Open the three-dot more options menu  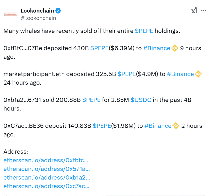(x=204, y=11)
